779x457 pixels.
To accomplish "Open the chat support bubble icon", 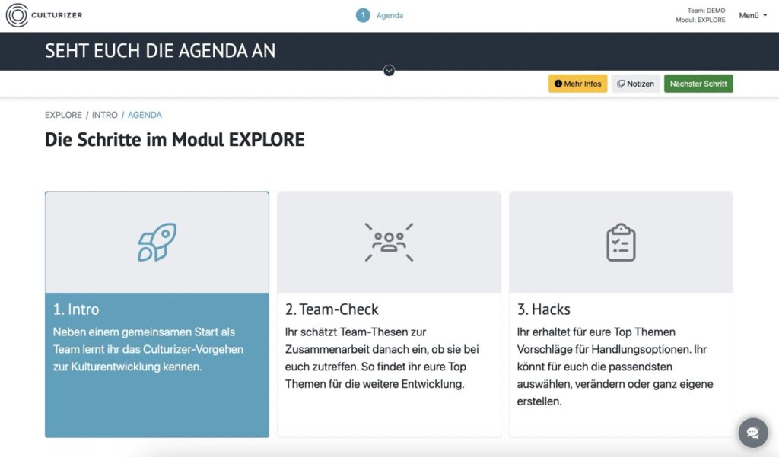I will (x=752, y=433).
